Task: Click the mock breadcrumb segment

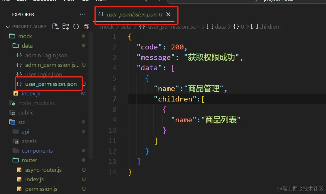Action: [107, 27]
